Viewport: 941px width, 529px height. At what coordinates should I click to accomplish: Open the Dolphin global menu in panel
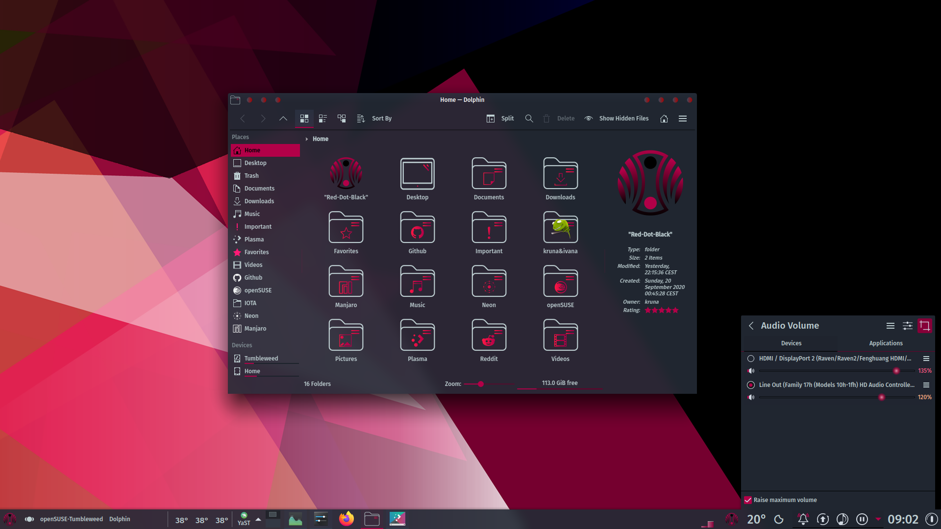[x=120, y=519]
